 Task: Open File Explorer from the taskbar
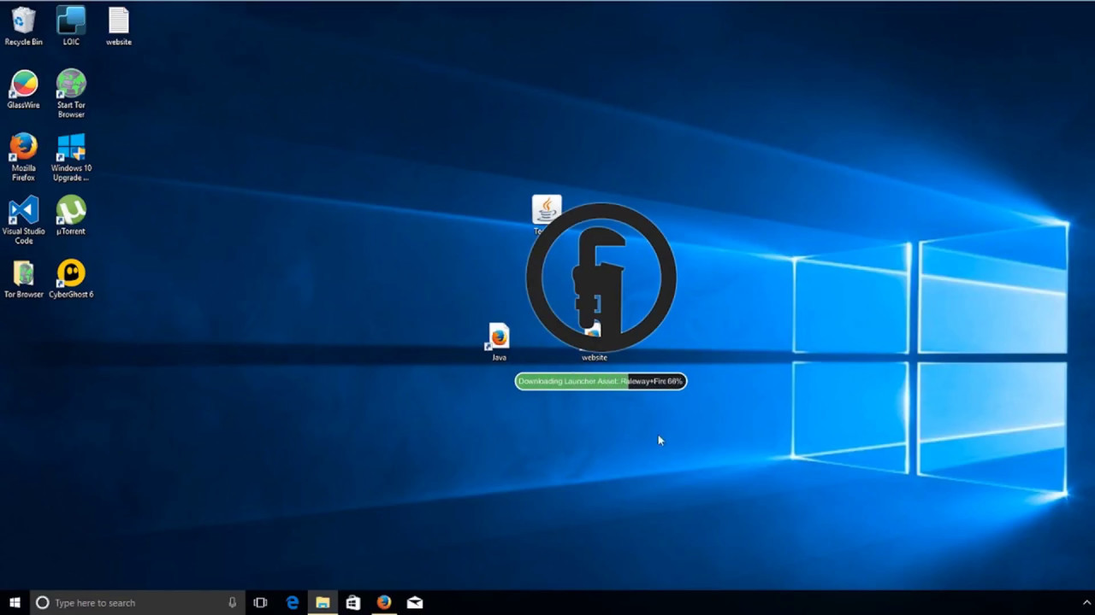(x=323, y=602)
